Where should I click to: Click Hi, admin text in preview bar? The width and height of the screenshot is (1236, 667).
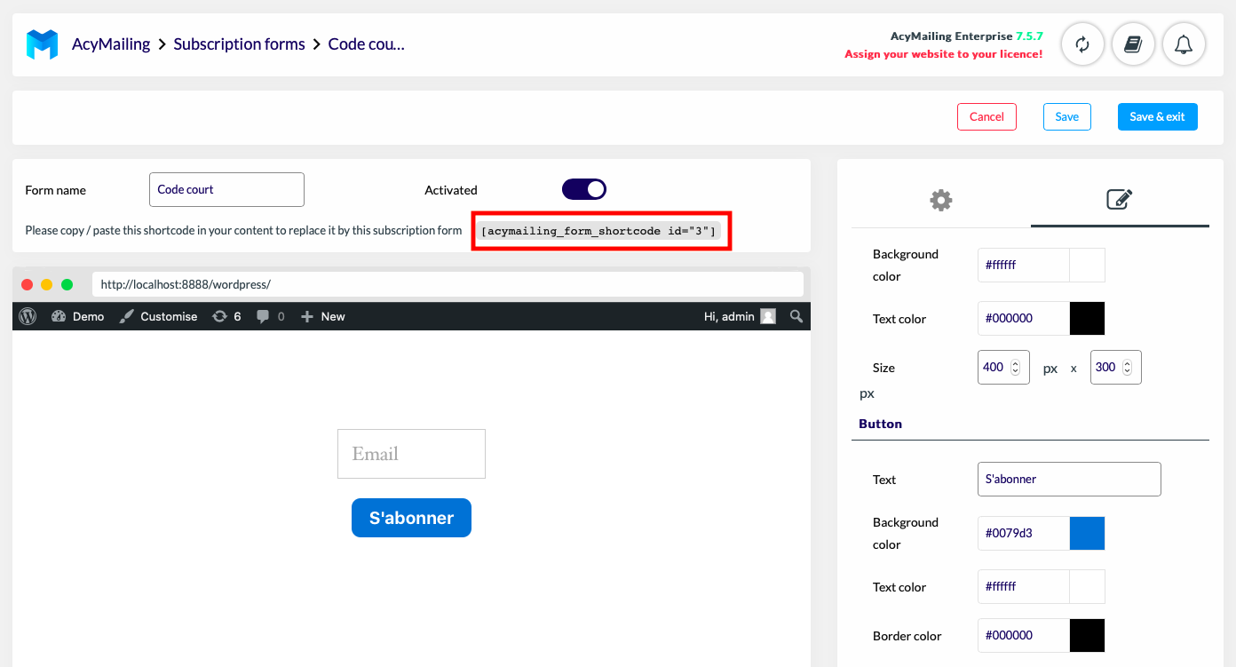point(729,316)
